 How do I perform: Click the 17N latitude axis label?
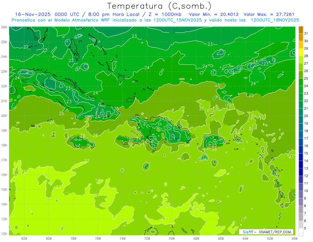click(x=4, y=160)
